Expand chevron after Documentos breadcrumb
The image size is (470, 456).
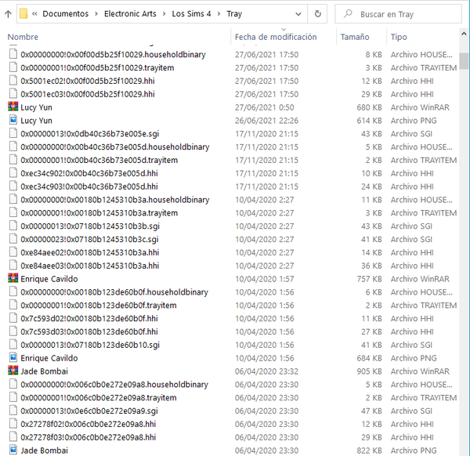[96, 14]
